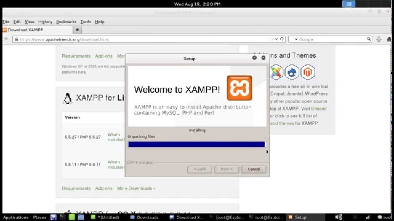Click the Version table header
394x221 pixels.
coord(72,117)
